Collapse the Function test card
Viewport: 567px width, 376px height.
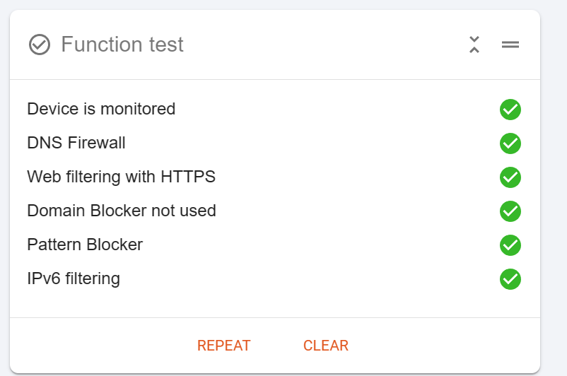(474, 45)
